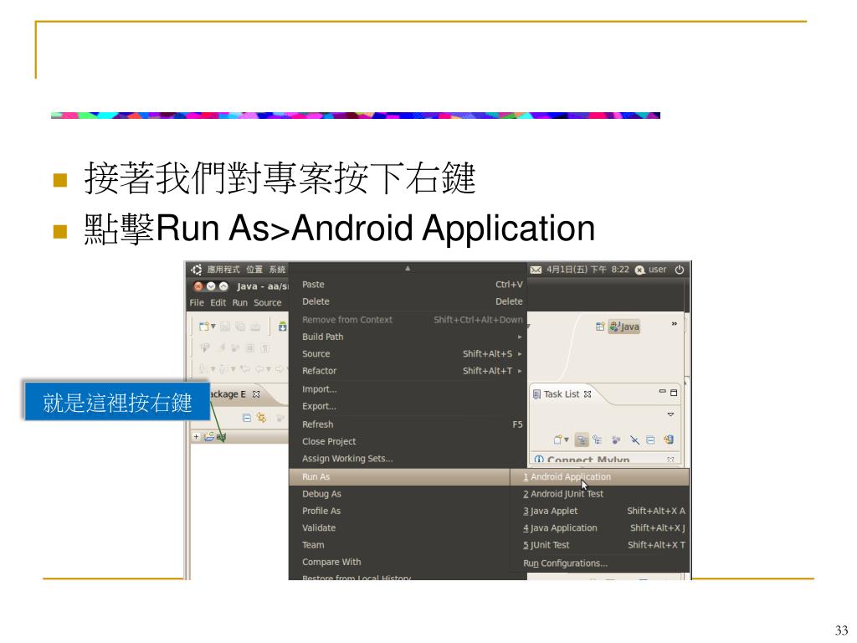This screenshot has height=643, width=857.
Task: Open the Compare With submenu
Action: point(399,562)
